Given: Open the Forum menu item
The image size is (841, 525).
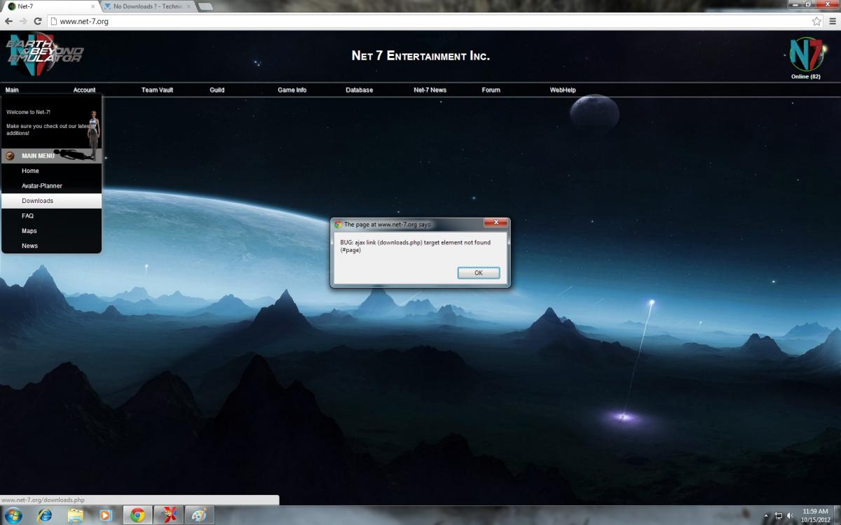Looking at the screenshot, I should point(491,90).
